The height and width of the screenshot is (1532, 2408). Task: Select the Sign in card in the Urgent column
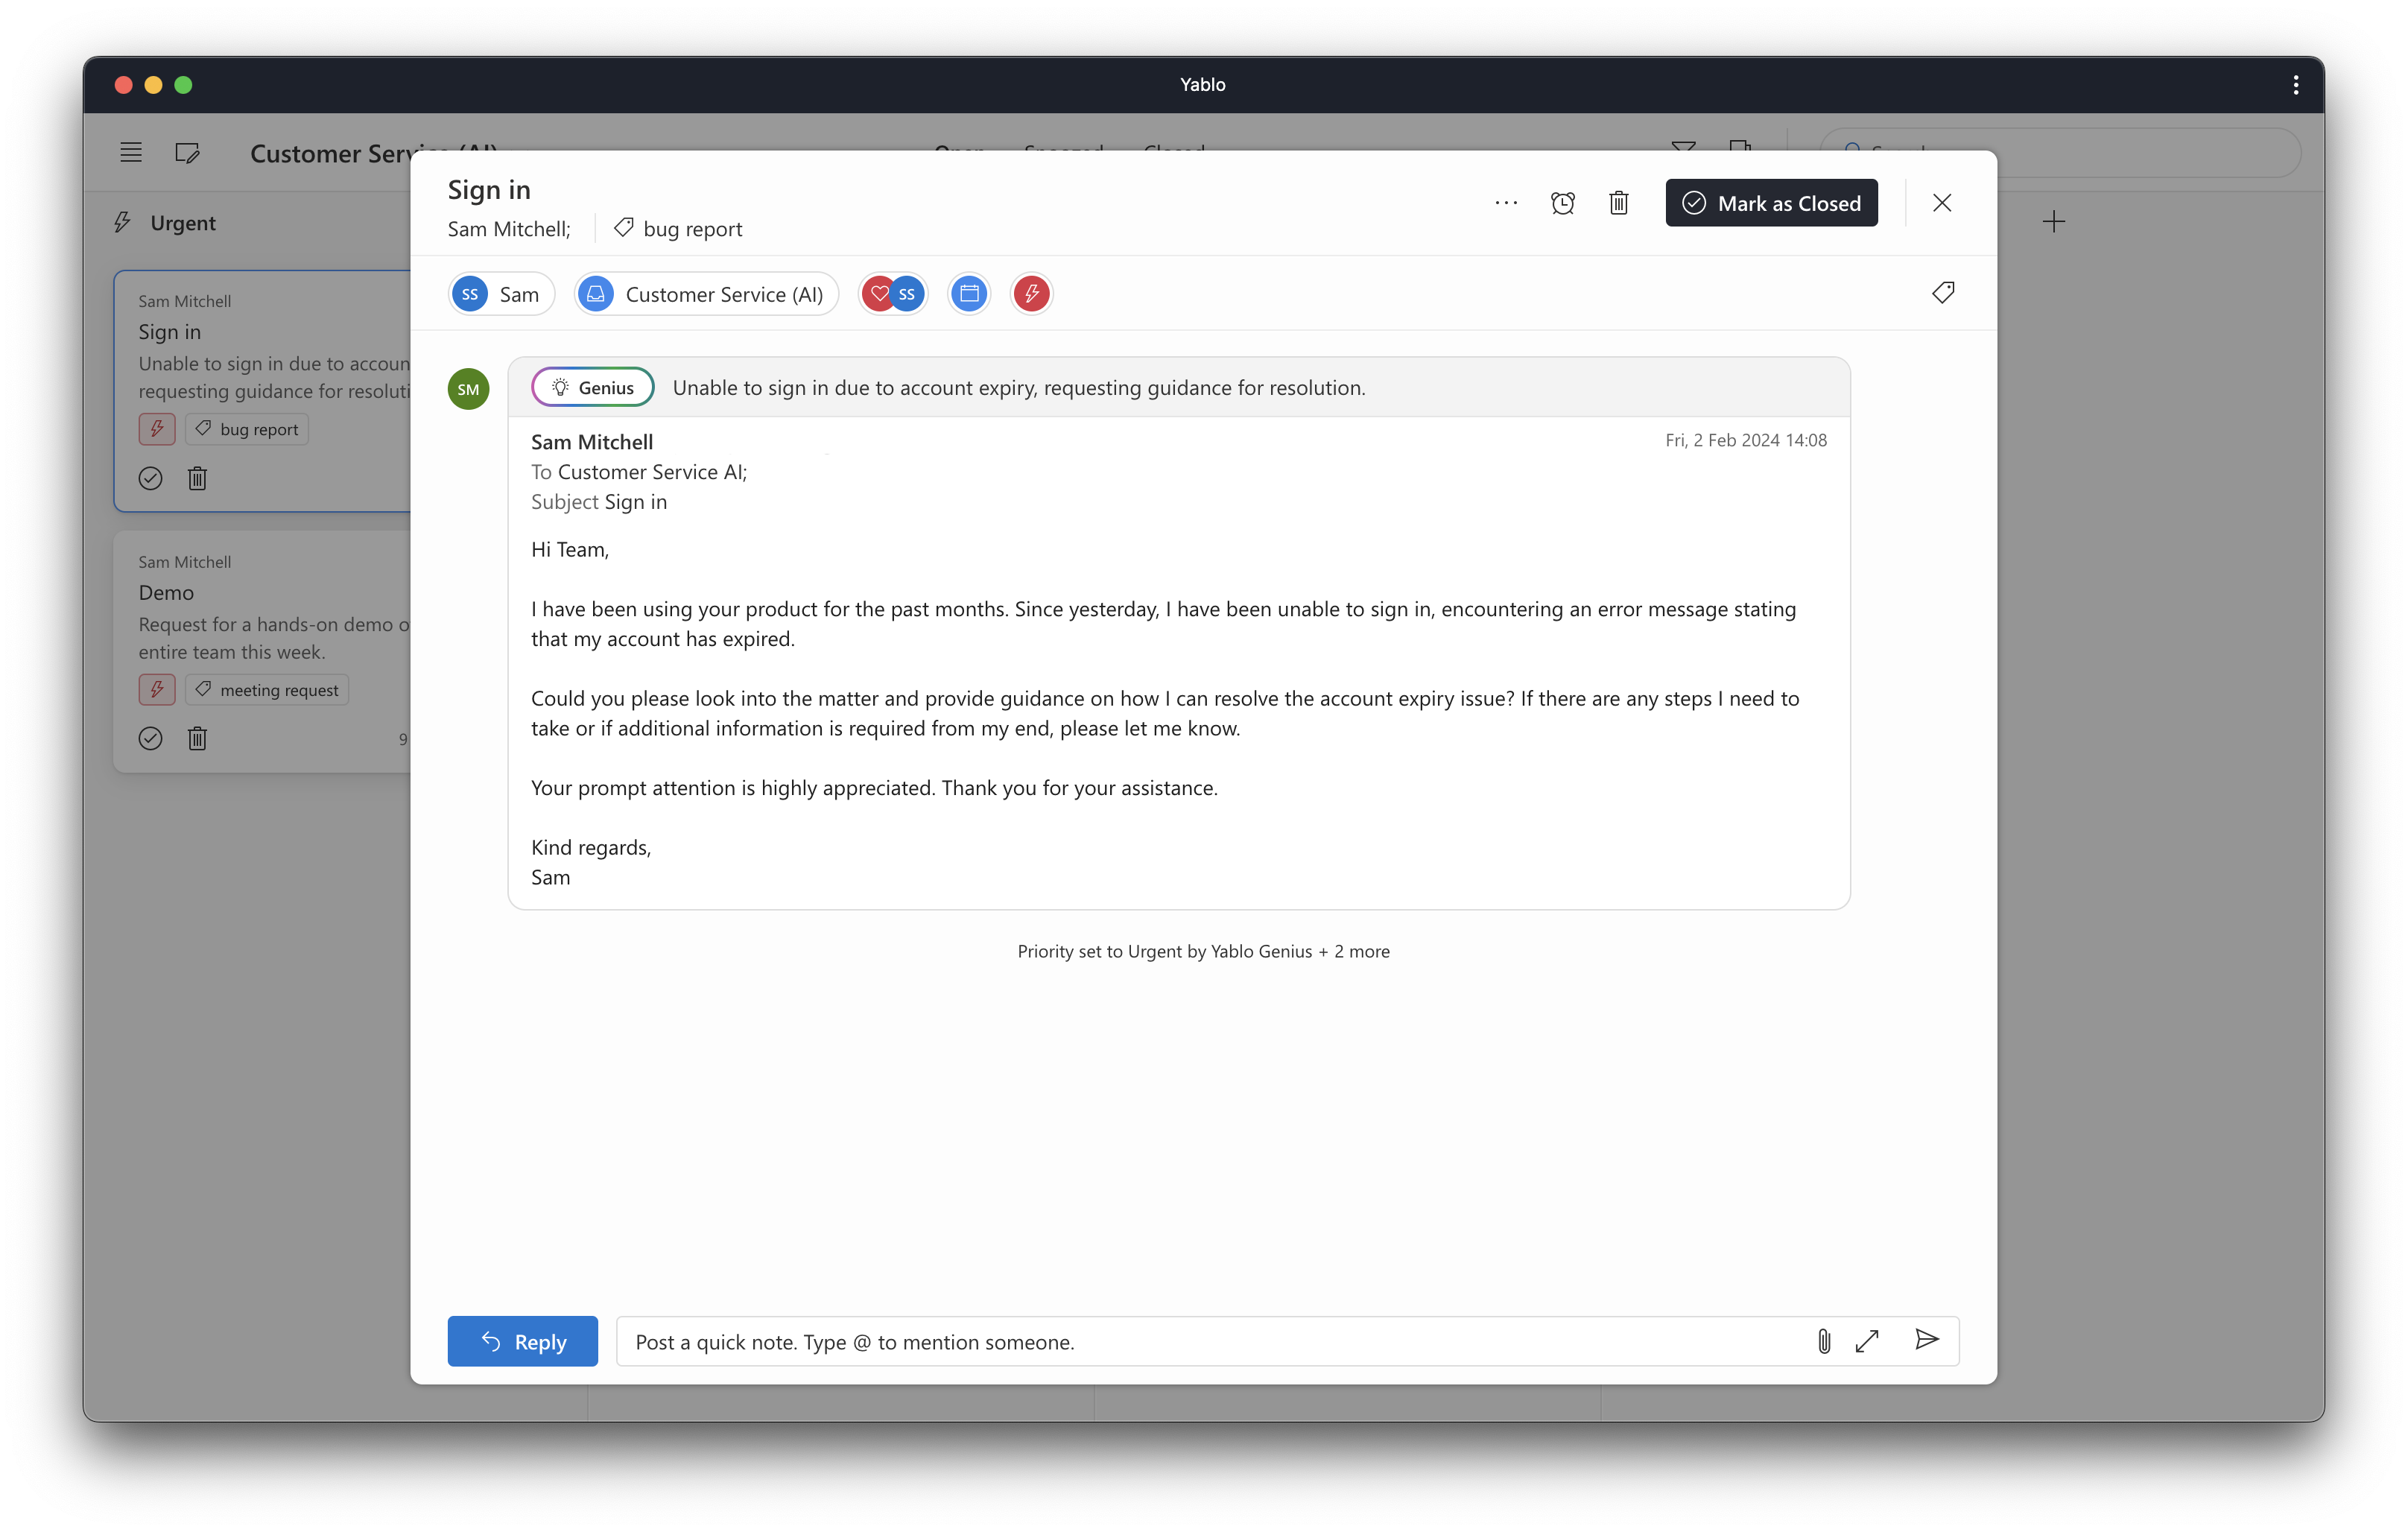(263, 390)
